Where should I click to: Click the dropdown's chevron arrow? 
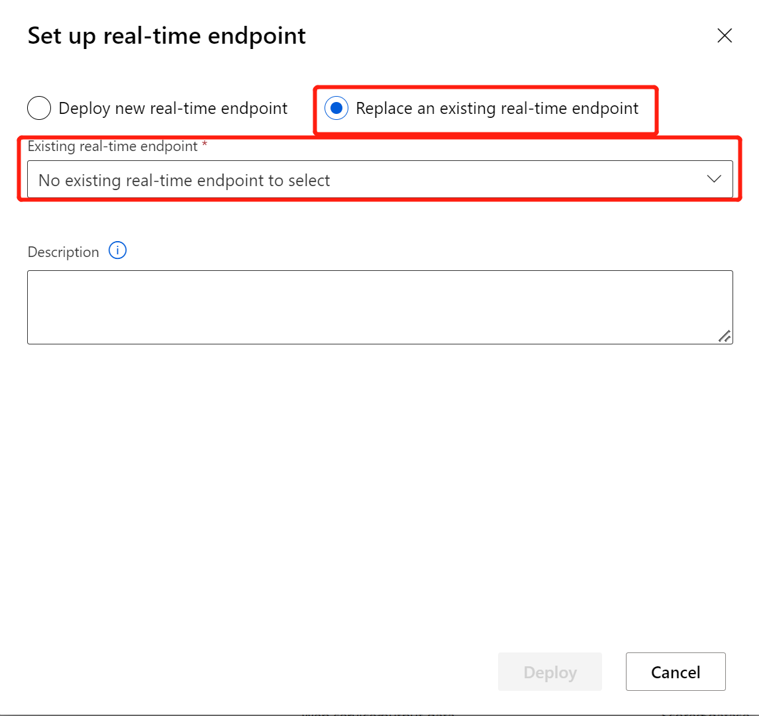714,179
